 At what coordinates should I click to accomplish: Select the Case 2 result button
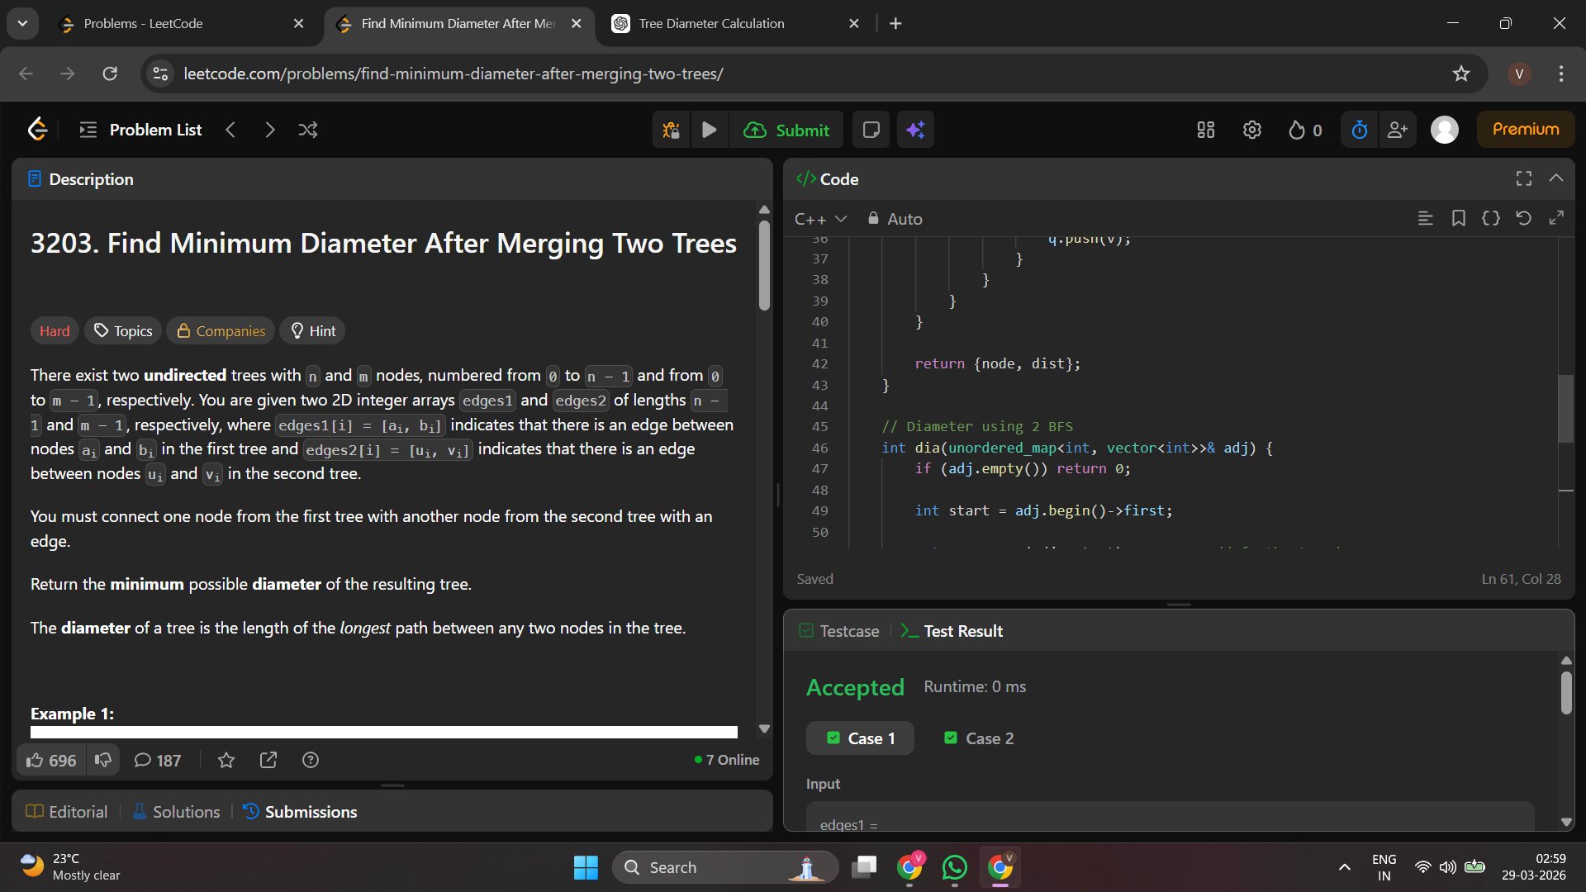pos(979,738)
